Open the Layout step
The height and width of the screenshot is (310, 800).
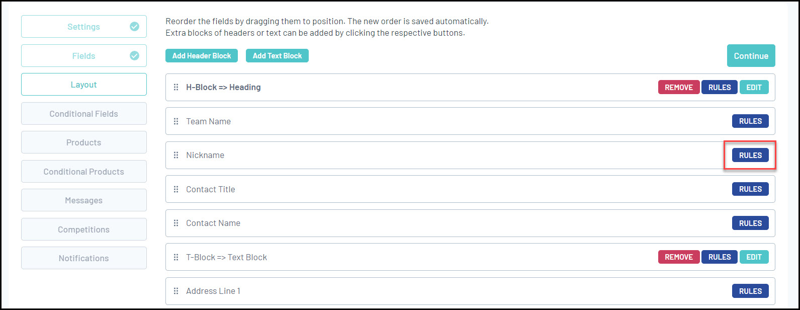[x=83, y=85]
